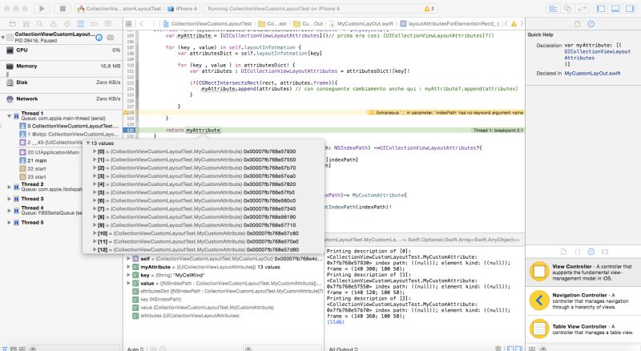Image resolution: width=641 pixels, height=351 pixels.
Task: Select the Version editor button
Action: [x=583, y=8]
